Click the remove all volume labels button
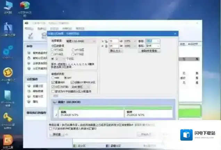221x150 pixels. (149, 51)
